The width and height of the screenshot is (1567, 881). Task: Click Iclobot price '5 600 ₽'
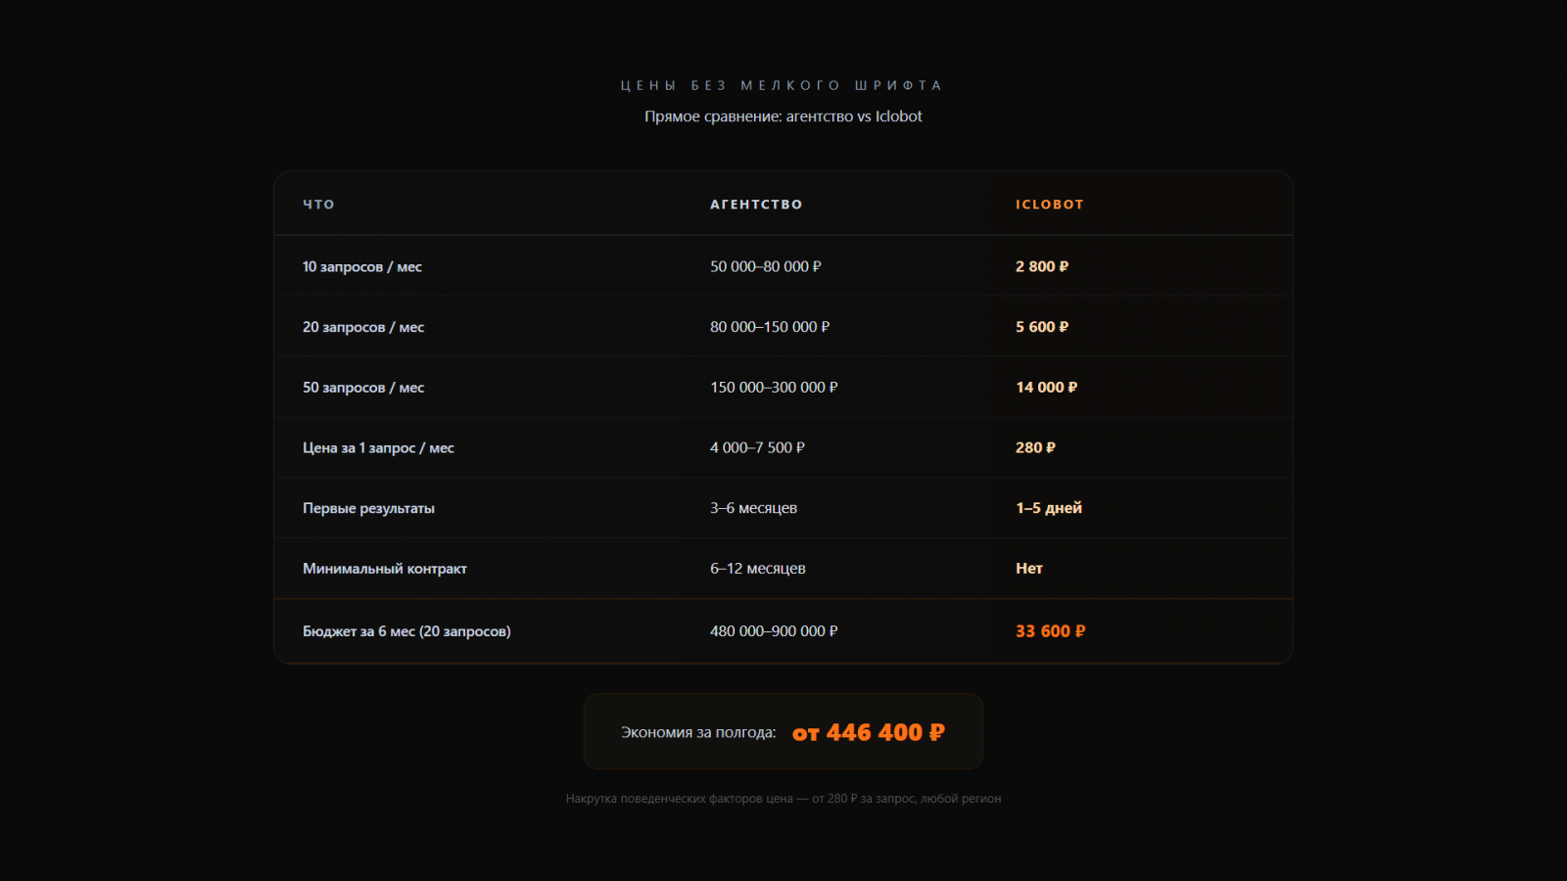coord(1042,327)
